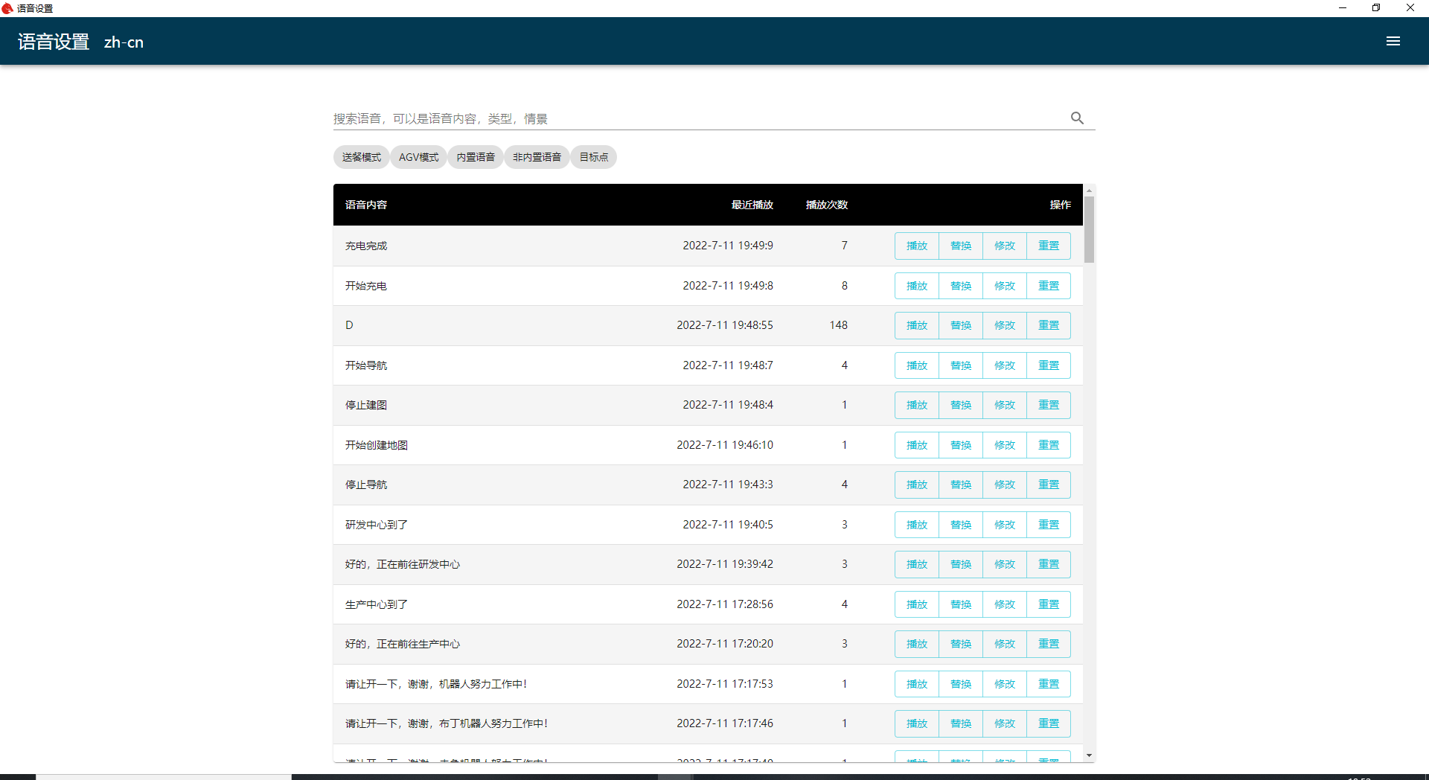This screenshot has width=1429, height=780.
Task: Click the voice search input field
Action: pos(696,118)
